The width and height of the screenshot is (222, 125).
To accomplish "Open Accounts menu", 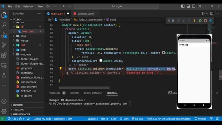I will (4, 101).
